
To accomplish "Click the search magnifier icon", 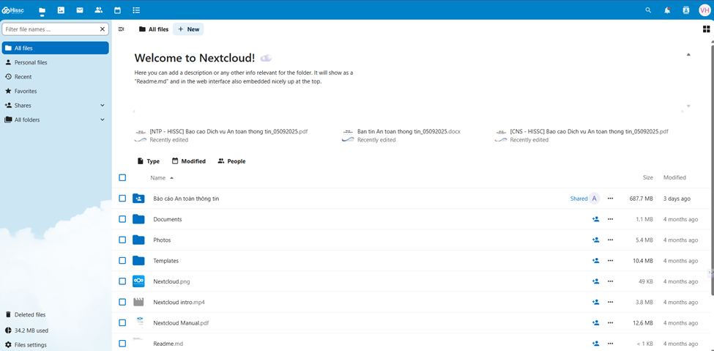I will [648, 10].
